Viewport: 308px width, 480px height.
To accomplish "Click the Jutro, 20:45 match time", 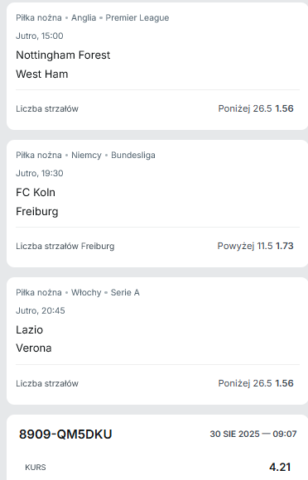I will pyautogui.click(x=41, y=310).
